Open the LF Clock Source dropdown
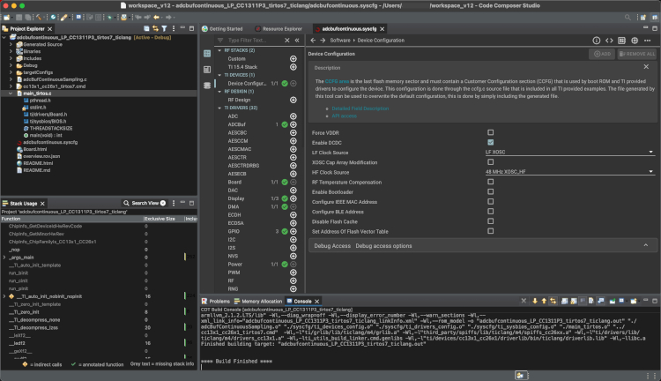Screen dimensions: 661x381 point(569,152)
